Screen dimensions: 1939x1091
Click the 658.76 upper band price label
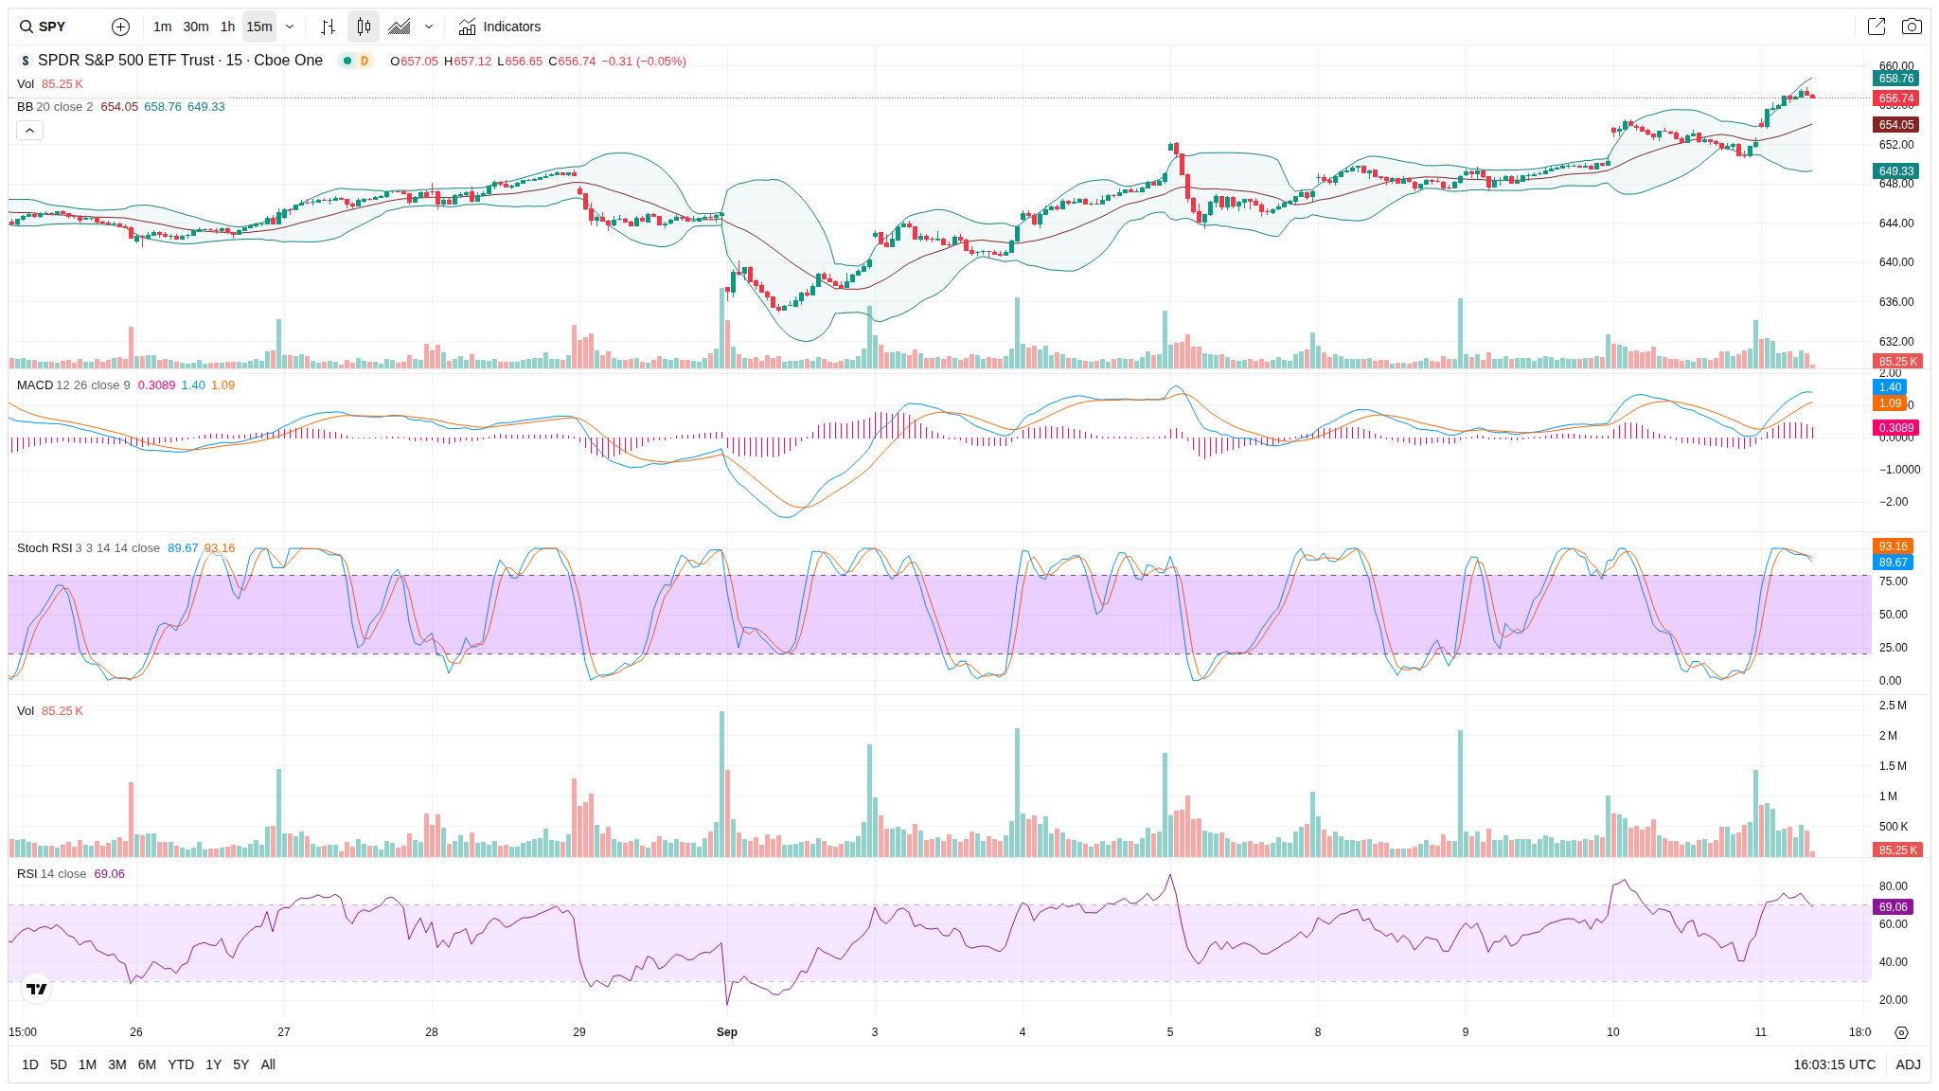[x=1896, y=79]
